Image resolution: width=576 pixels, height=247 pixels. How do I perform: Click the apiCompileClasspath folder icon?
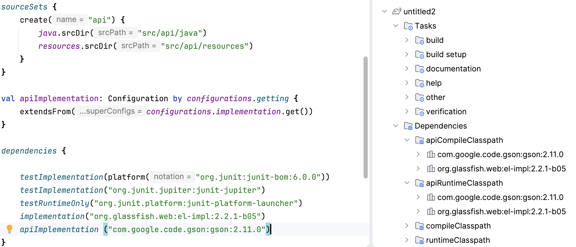(x=420, y=140)
